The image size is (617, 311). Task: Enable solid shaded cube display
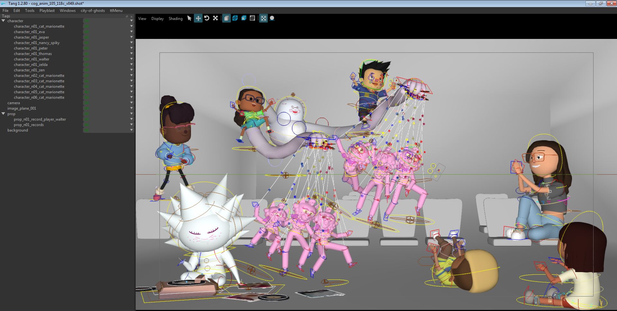click(226, 18)
